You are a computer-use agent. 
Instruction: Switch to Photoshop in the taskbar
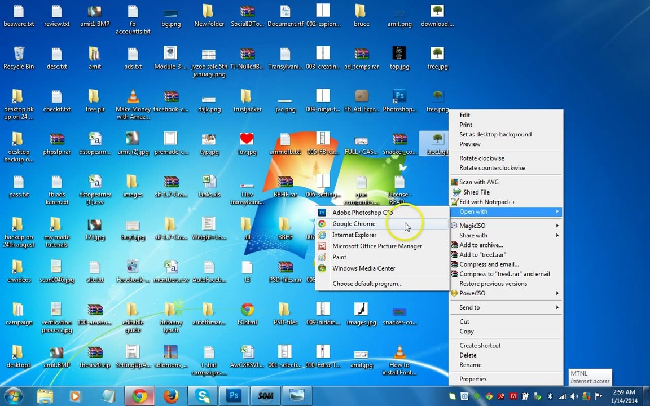click(x=234, y=396)
